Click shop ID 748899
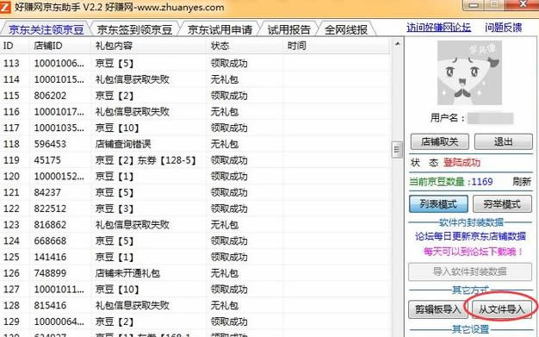Image resolution: width=539 pixels, height=337 pixels. click(50, 273)
